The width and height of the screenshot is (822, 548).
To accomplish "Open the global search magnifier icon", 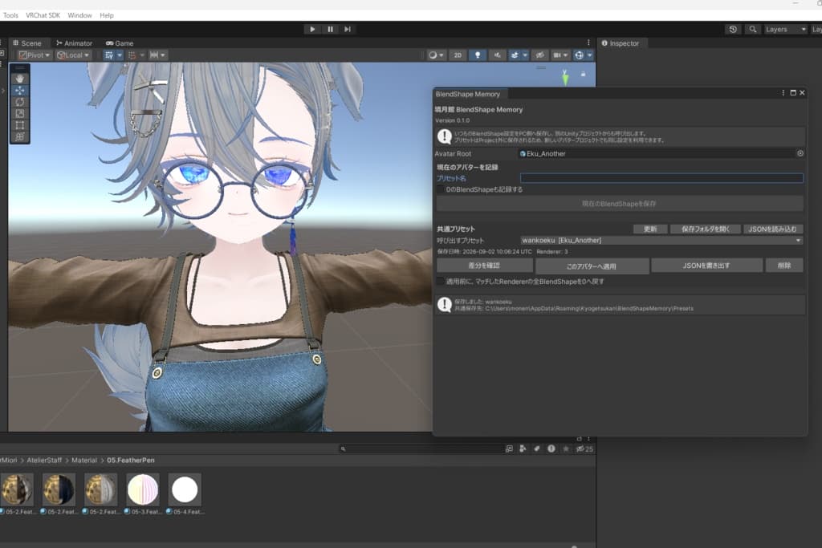I will tap(753, 30).
